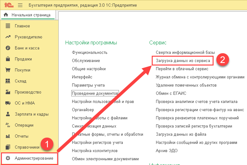The height and width of the screenshot is (165, 247).
Task: Open the ОС и НМА section
Action: point(25,103)
